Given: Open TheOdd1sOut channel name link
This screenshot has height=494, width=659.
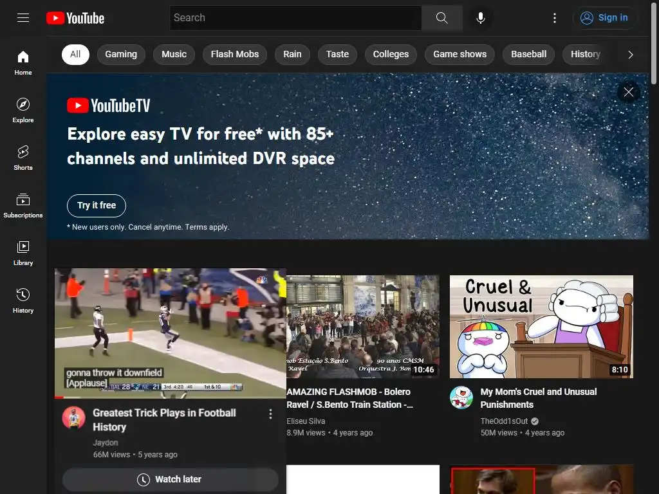Looking at the screenshot, I should coord(504,421).
